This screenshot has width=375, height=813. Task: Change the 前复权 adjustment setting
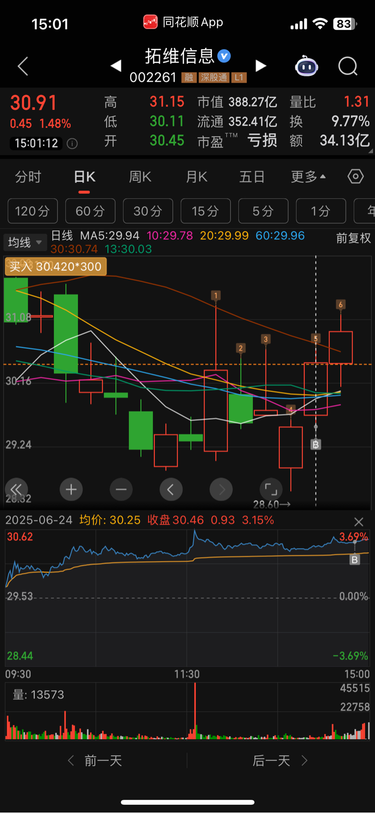coord(354,238)
